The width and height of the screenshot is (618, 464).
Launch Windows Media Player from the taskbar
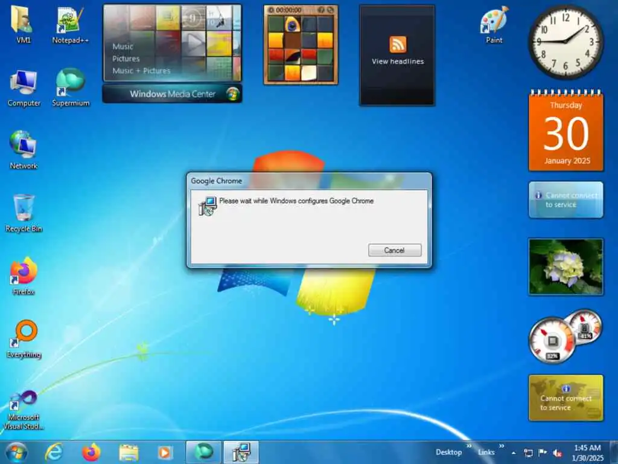pos(165,453)
